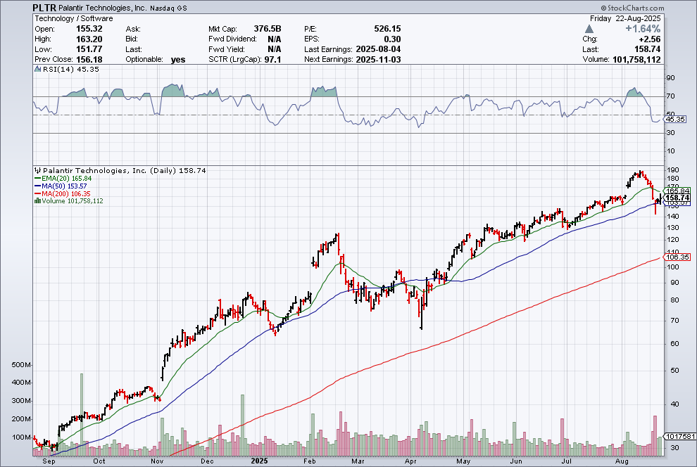Select the Low value 151.77
Viewport: 697px width, 467px height.
click(89, 49)
